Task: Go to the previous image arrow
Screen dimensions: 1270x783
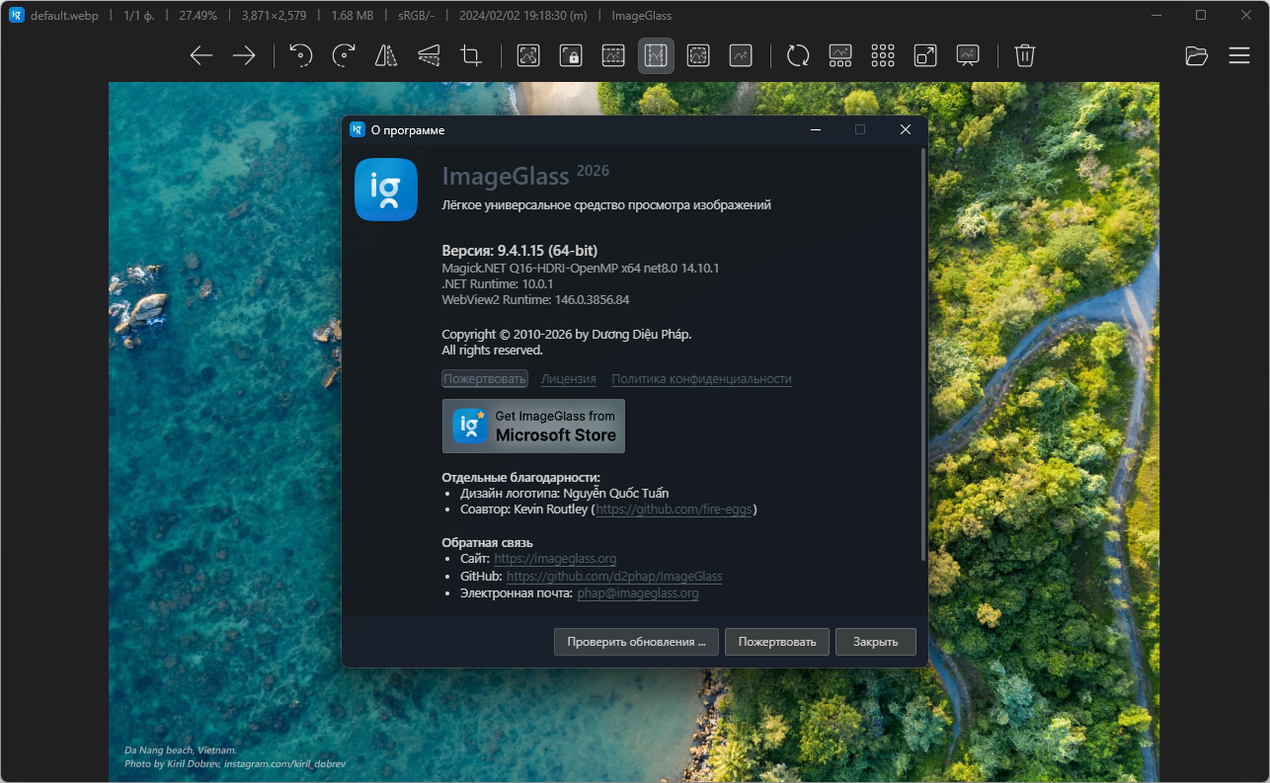Action: click(x=201, y=55)
